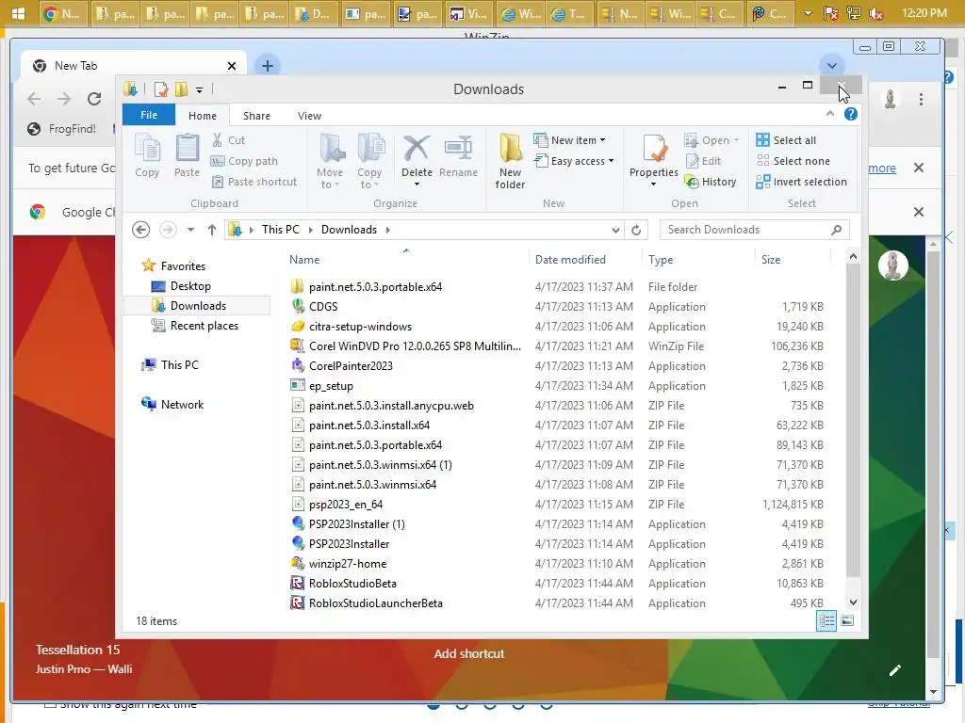Select Recent places in navigation pane
Image resolution: width=965 pixels, height=723 pixels.
[204, 326]
